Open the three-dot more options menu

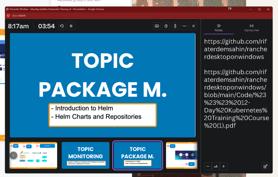click(x=185, y=26)
